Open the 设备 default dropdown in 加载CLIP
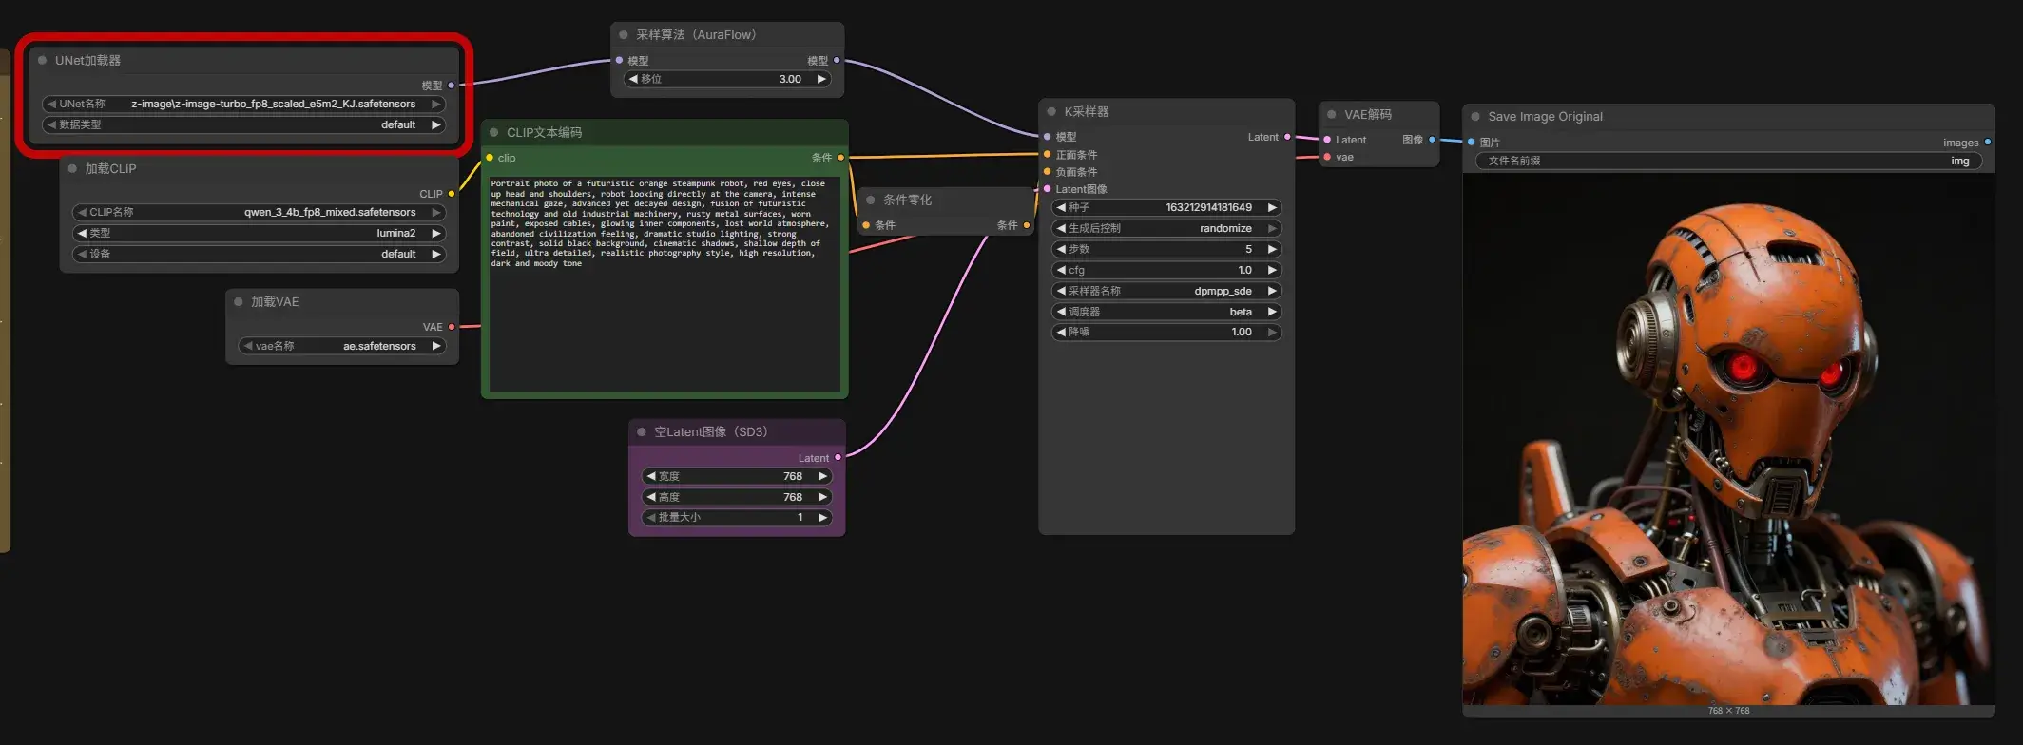2023x745 pixels. click(x=260, y=254)
